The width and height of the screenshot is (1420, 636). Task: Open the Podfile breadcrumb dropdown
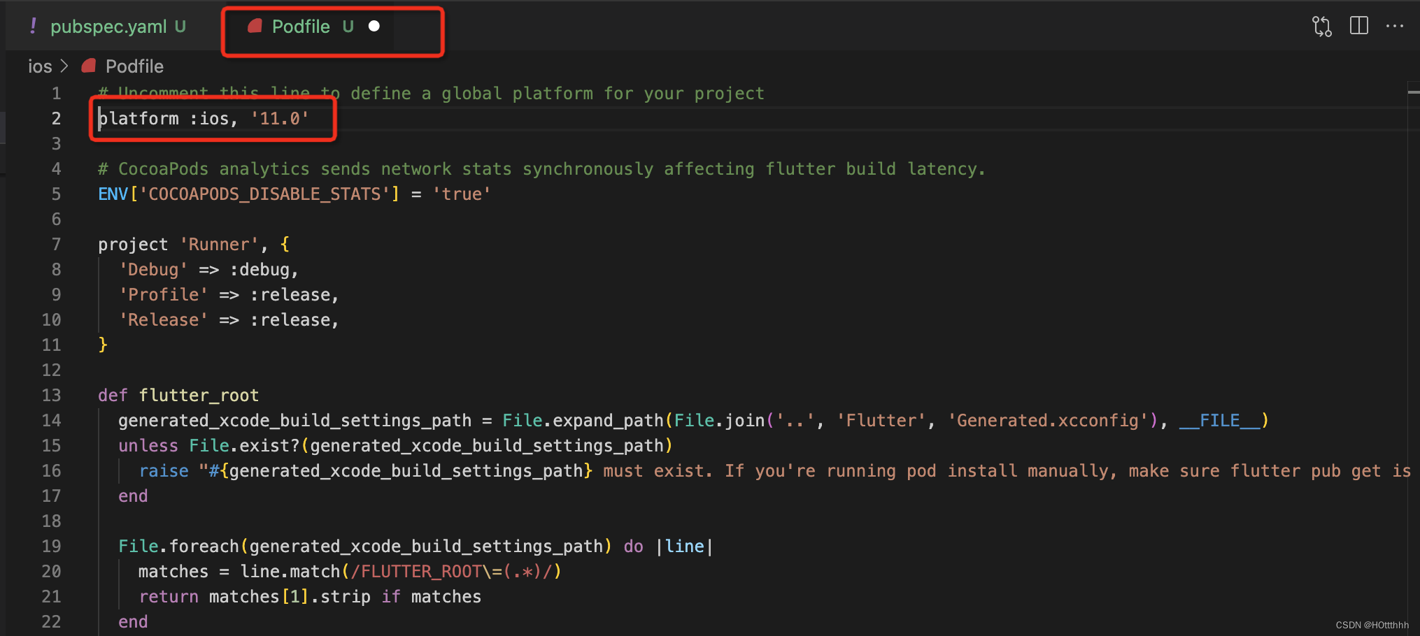coord(134,66)
